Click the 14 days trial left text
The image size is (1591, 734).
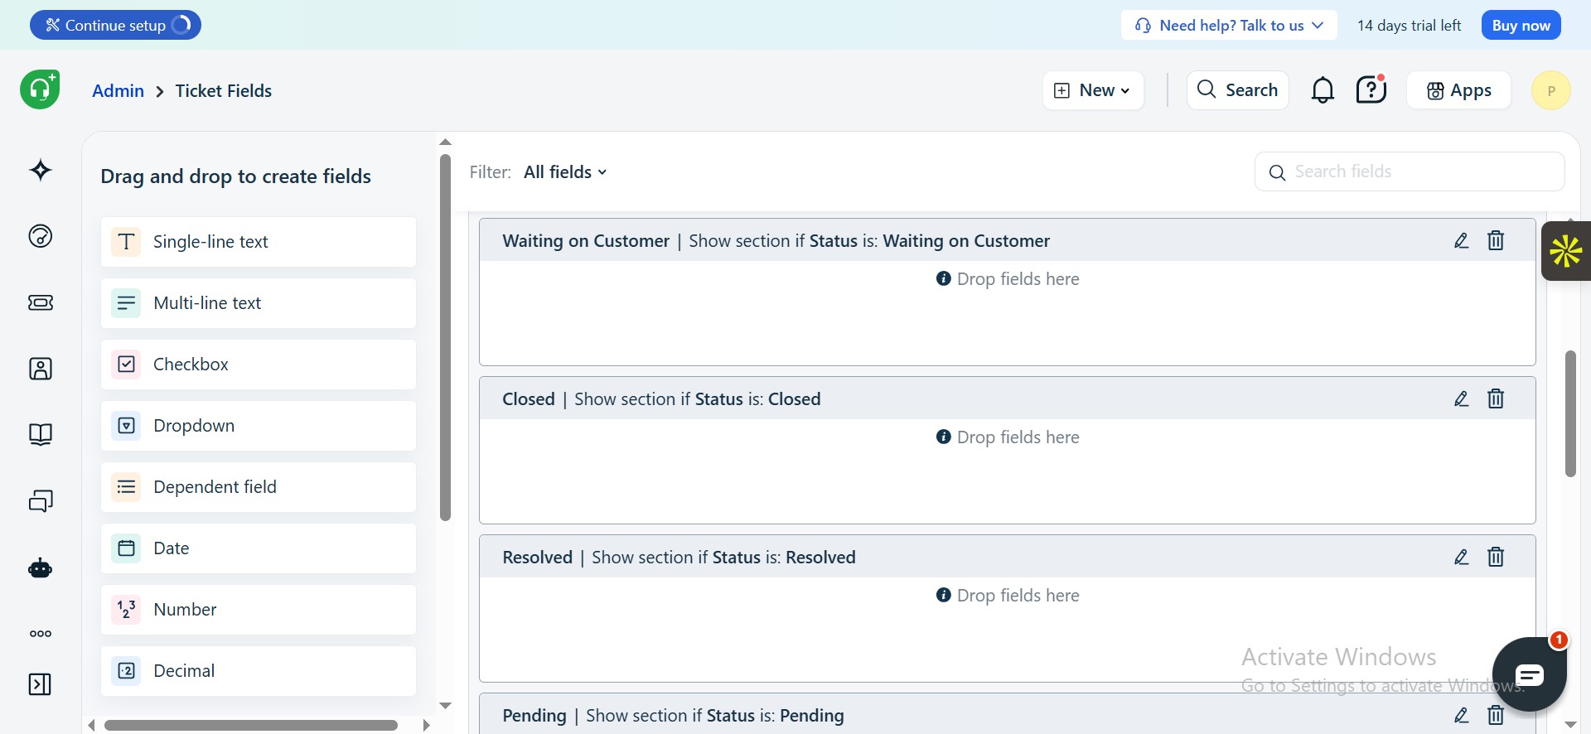pyautogui.click(x=1409, y=25)
